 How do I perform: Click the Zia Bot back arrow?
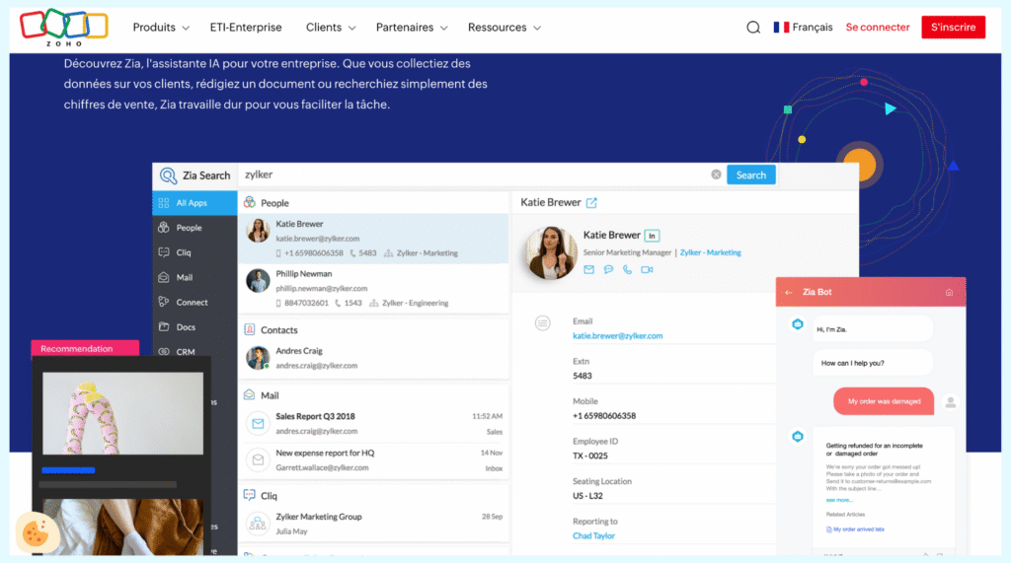(x=789, y=292)
